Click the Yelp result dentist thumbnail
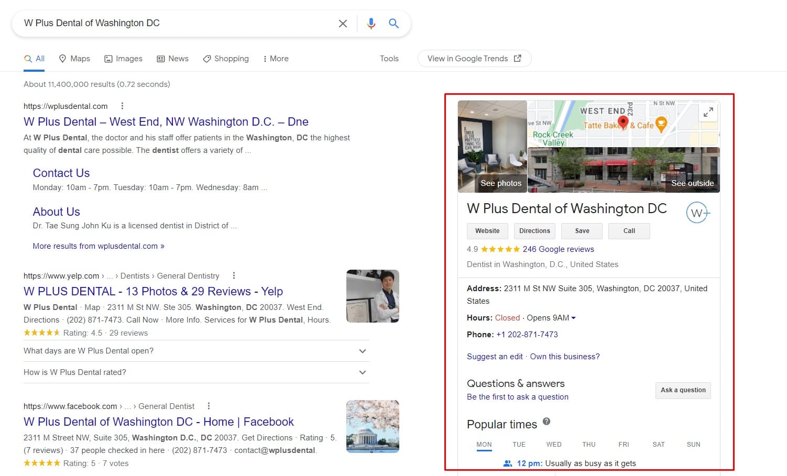 point(373,296)
